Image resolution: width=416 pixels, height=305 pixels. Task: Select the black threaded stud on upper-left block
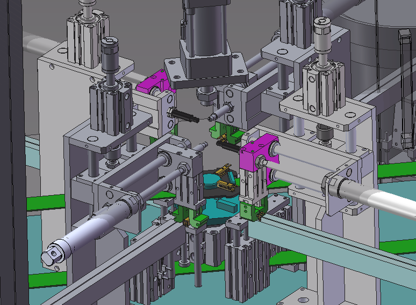pos(185,116)
